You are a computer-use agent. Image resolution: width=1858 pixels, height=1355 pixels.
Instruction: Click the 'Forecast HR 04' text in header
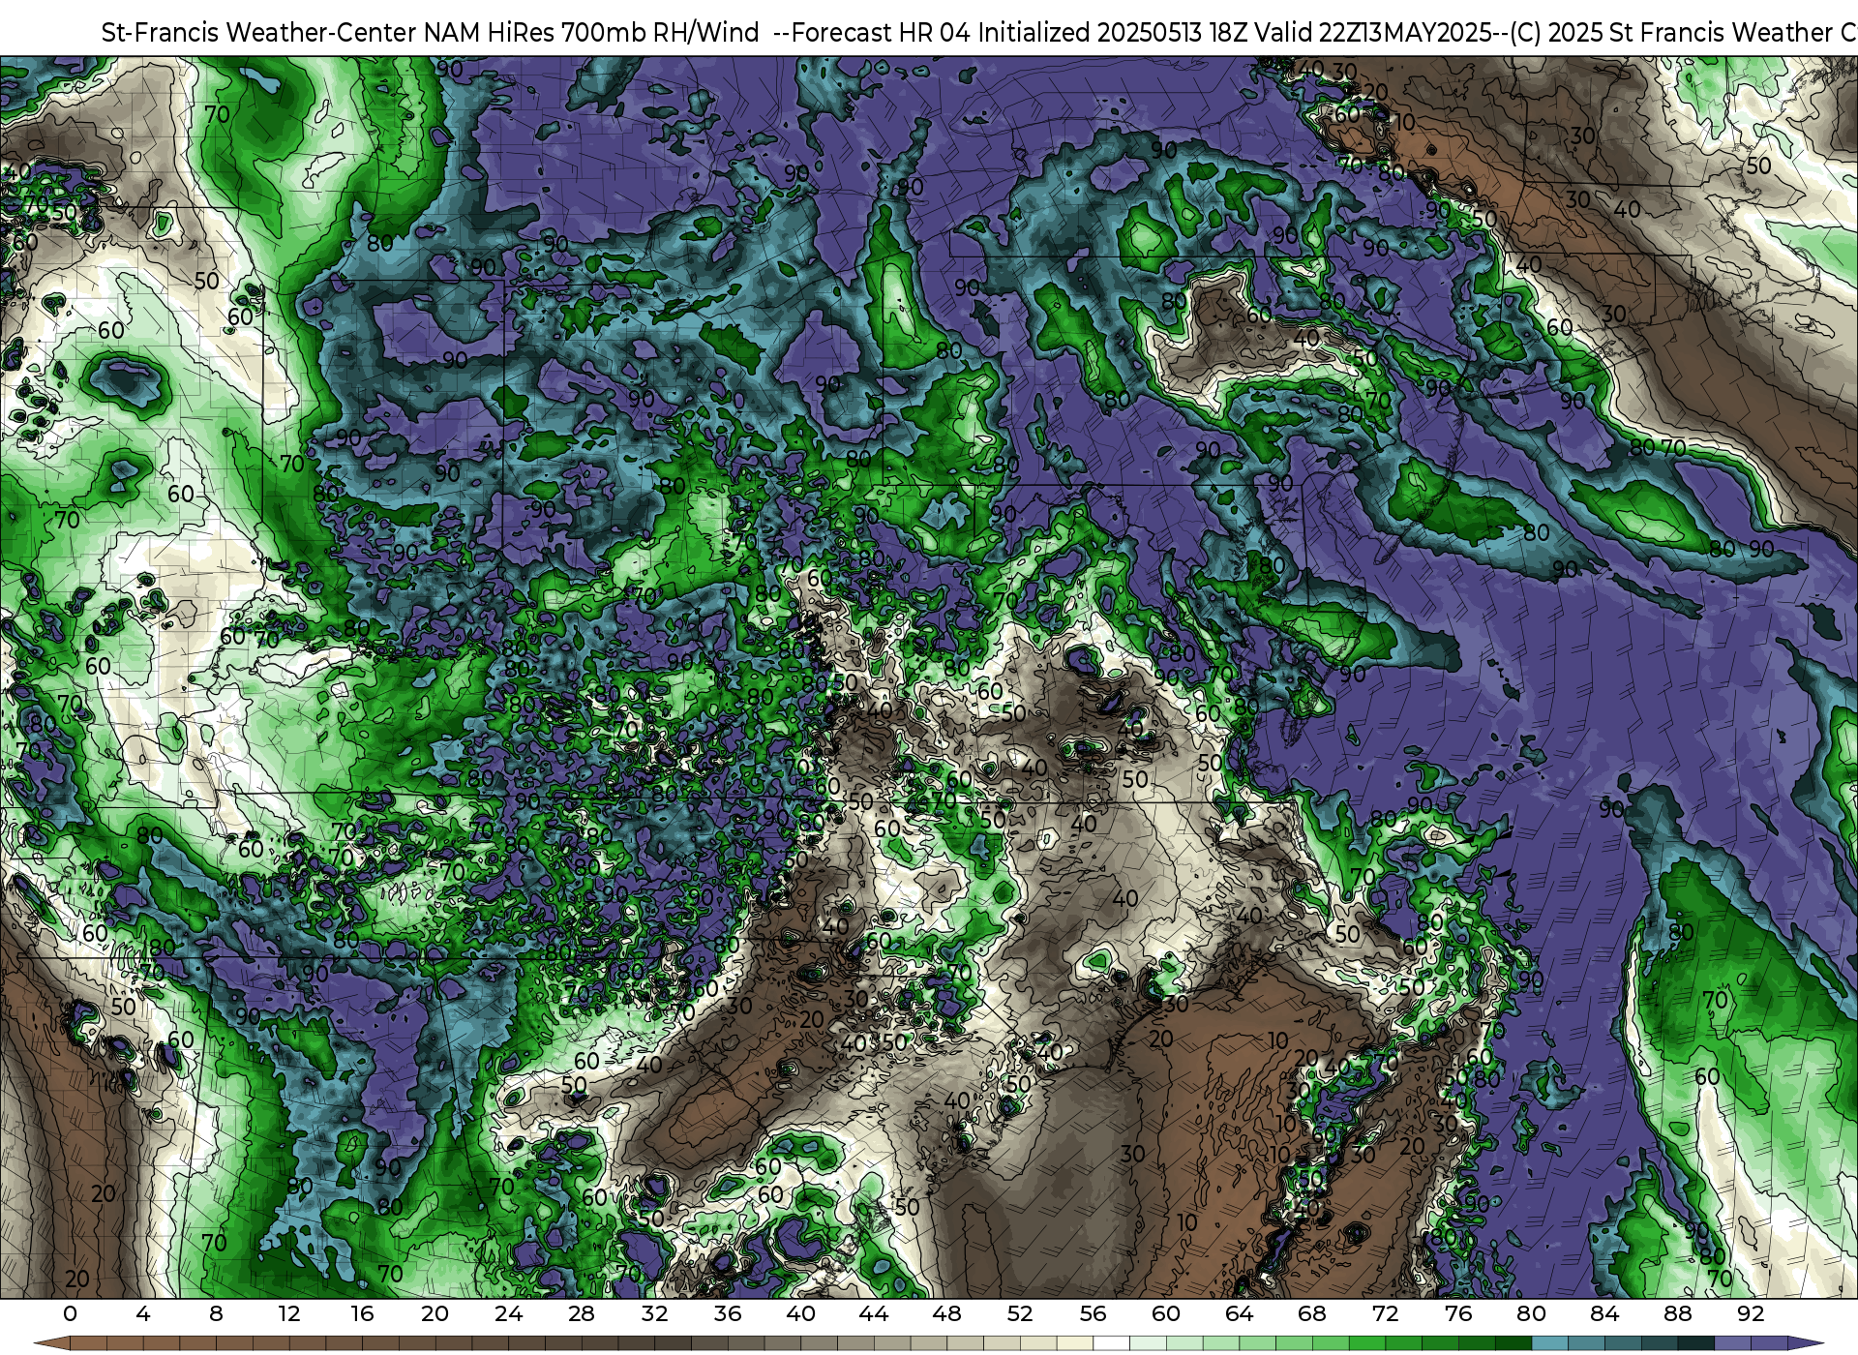click(882, 33)
